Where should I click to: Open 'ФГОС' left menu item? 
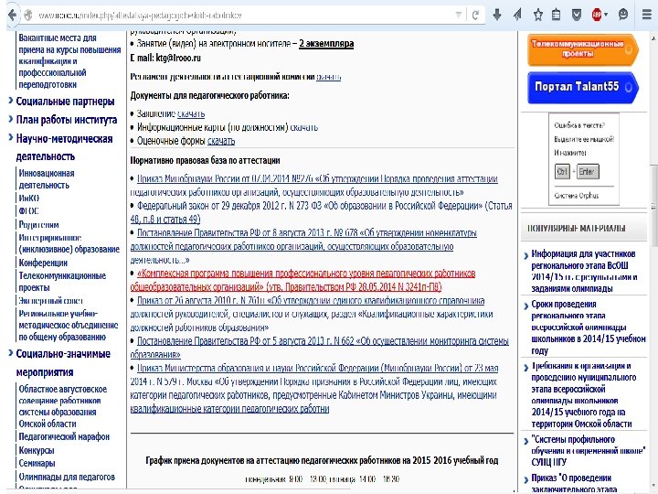28,211
